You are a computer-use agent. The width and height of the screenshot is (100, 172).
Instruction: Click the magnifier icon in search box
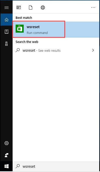click(18, 166)
